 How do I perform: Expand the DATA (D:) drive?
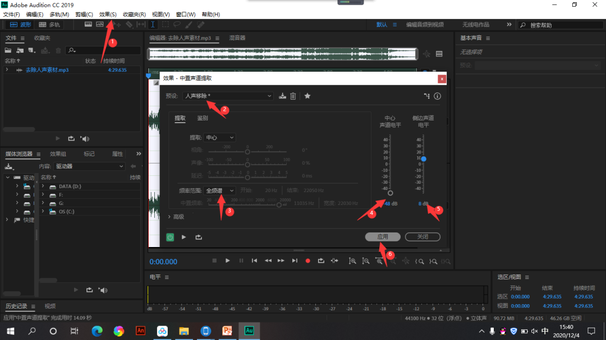coord(43,187)
